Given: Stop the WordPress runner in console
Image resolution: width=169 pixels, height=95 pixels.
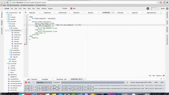Looking at the screenshot, I should (x=28, y=83).
